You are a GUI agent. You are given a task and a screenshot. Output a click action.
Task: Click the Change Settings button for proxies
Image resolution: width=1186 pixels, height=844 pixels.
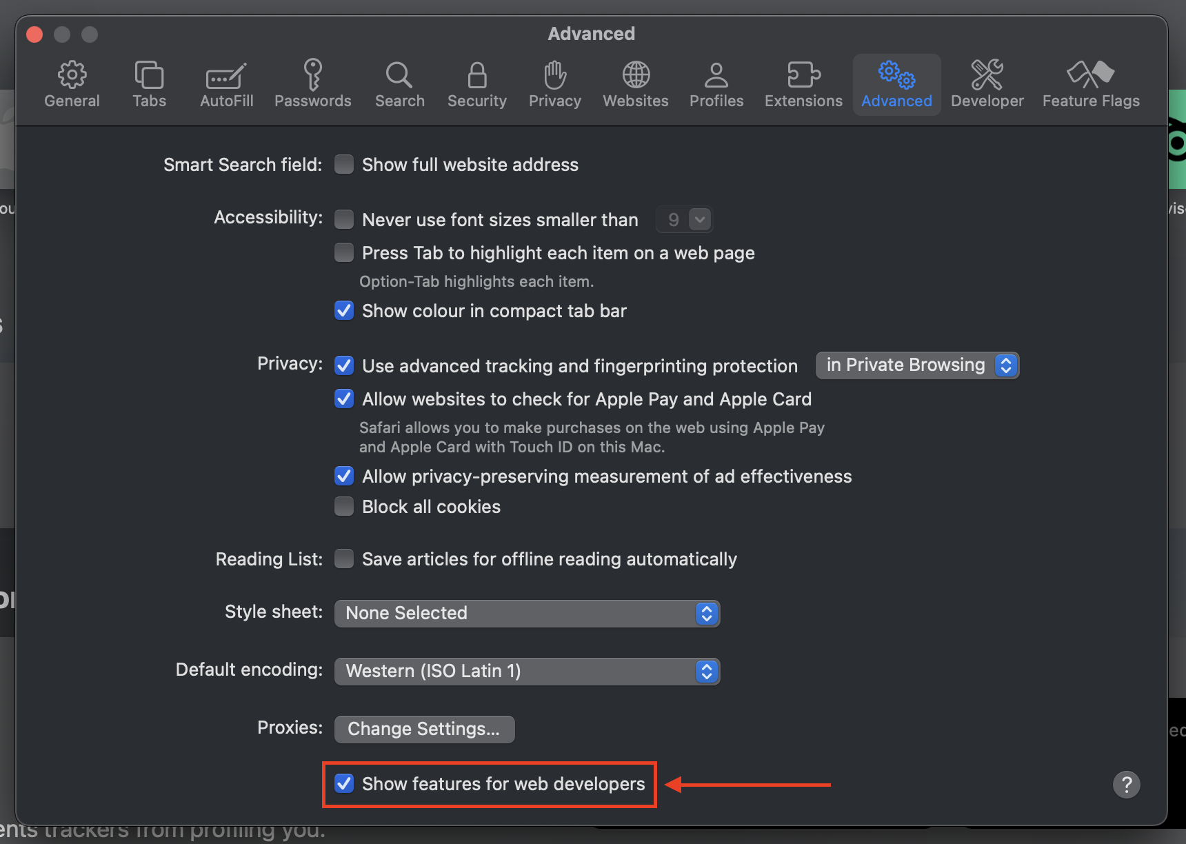coord(424,729)
